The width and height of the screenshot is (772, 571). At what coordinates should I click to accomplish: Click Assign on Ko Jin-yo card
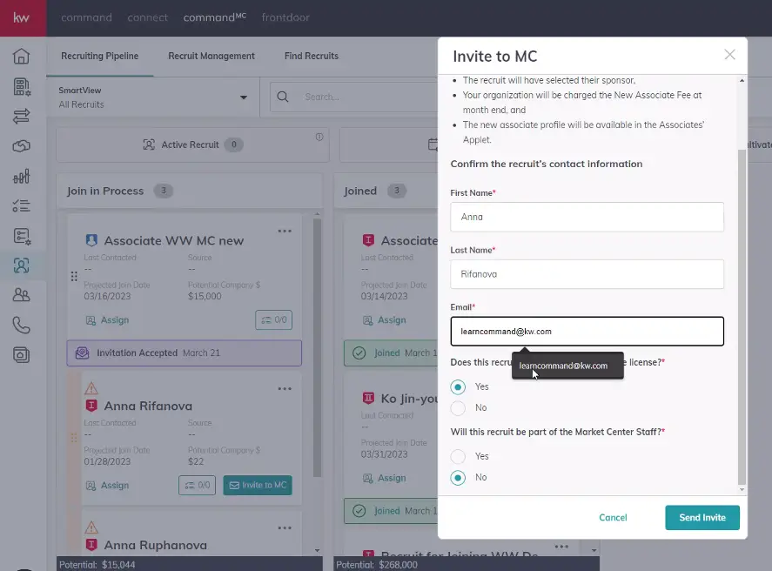385,479
